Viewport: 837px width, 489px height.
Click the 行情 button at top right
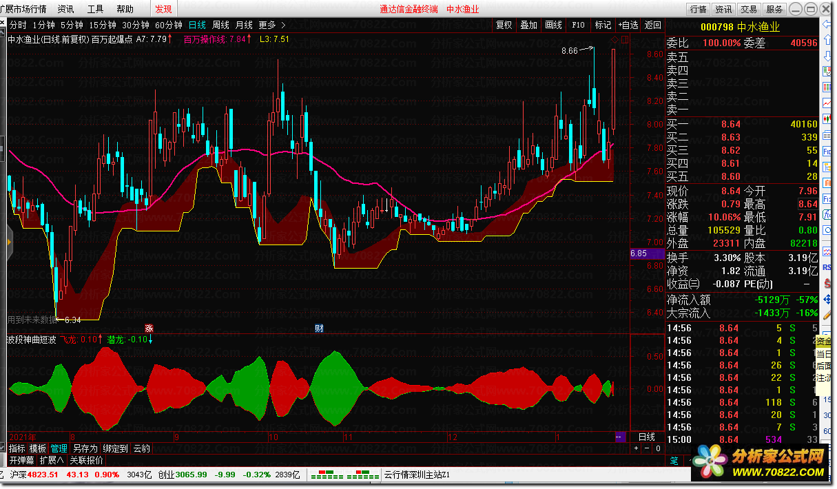(x=699, y=9)
